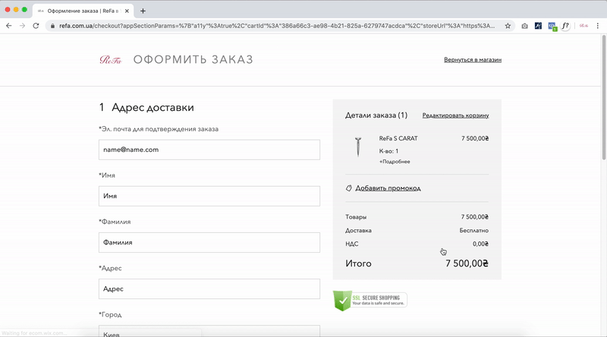Open the ReFa profile icon in toolbar

pos(583,26)
